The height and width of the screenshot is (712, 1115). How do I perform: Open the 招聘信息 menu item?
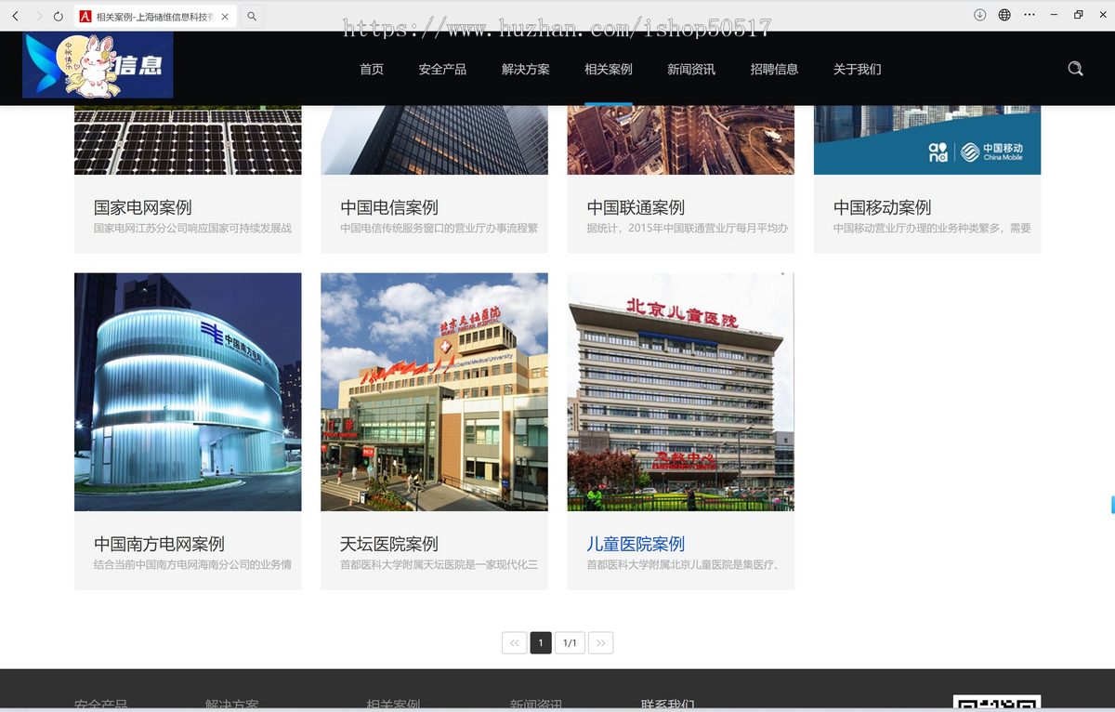(774, 69)
